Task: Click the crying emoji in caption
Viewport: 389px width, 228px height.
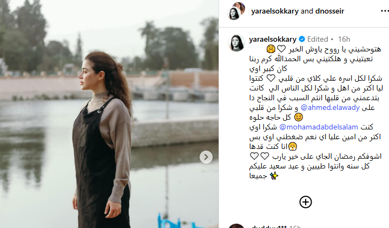Action: (293, 147)
